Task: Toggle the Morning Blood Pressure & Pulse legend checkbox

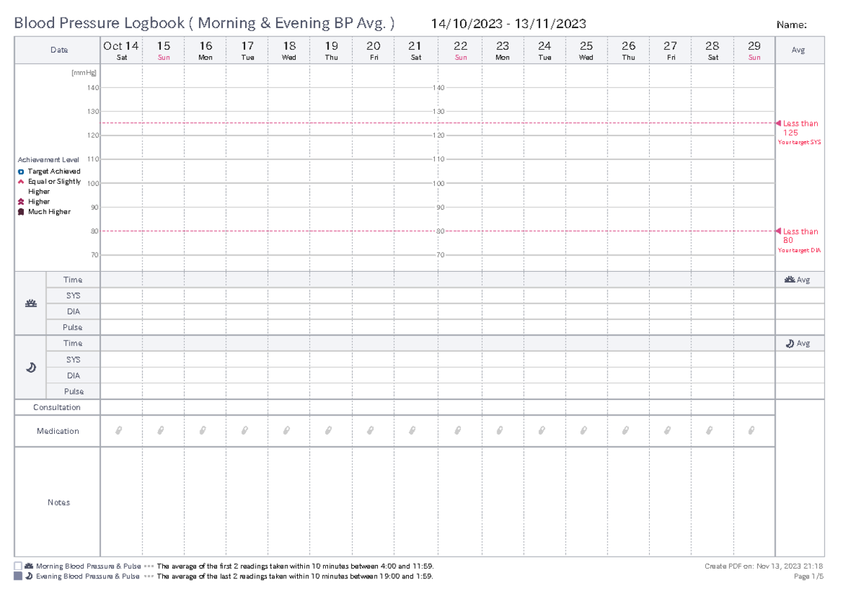Action: click(x=18, y=566)
